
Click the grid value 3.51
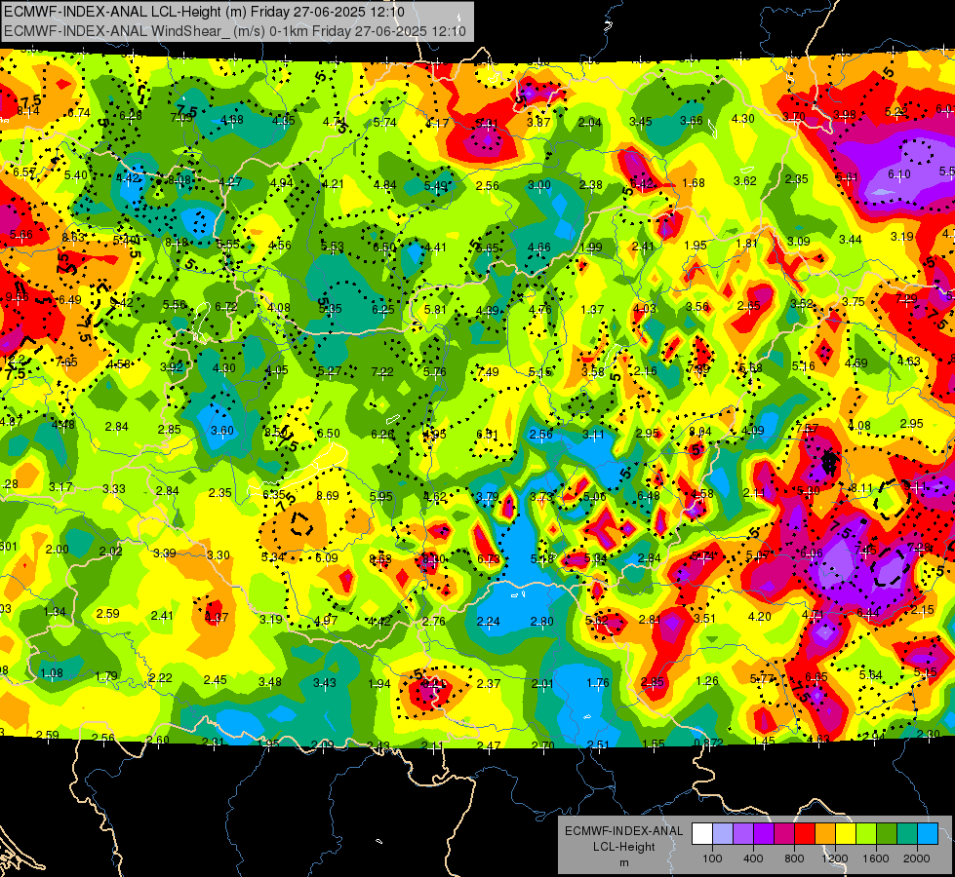704,619
